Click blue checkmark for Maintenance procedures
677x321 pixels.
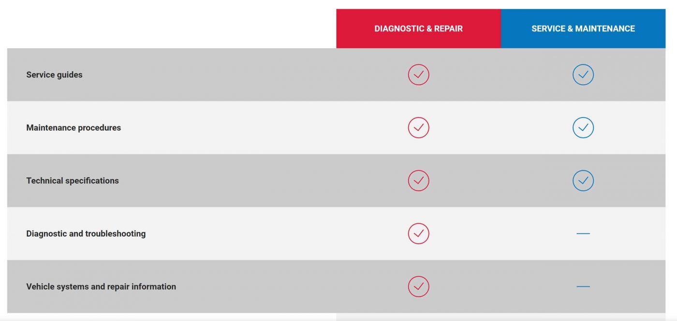583,127
